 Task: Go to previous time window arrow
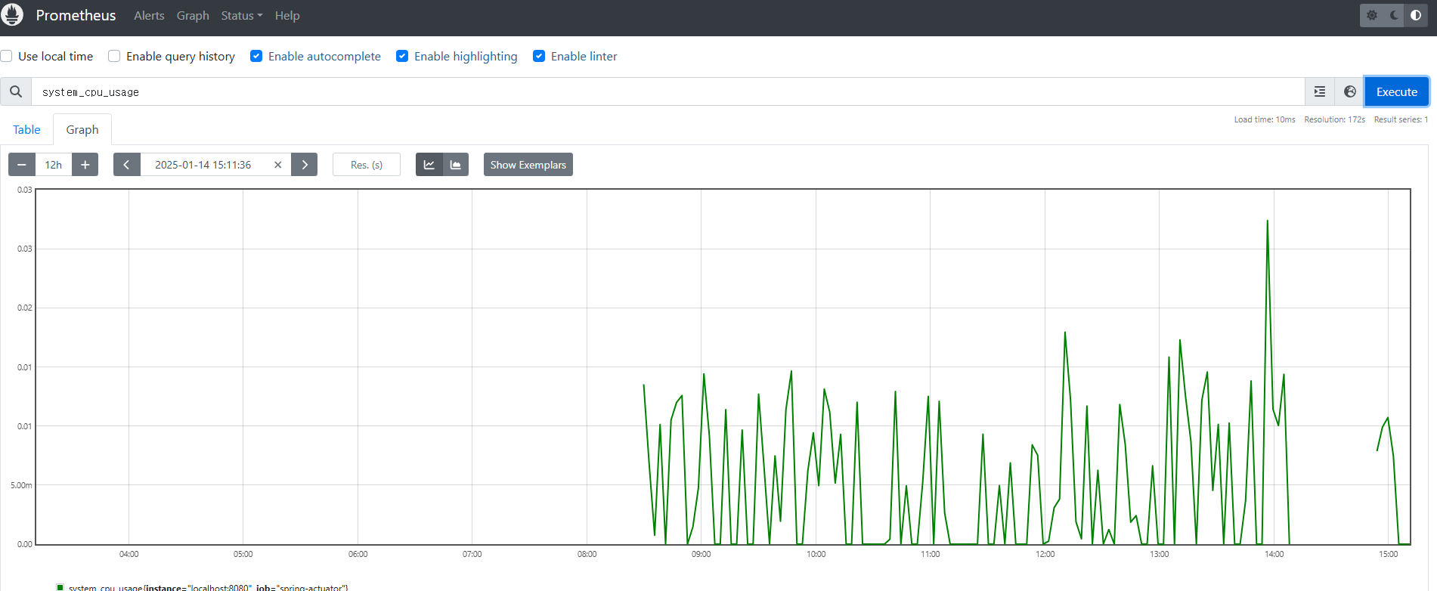[126, 165]
